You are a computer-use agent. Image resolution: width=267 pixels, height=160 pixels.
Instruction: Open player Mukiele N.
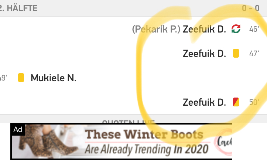54,78
